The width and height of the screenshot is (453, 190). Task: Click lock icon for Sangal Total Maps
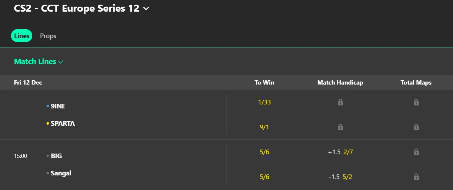coord(416,177)
